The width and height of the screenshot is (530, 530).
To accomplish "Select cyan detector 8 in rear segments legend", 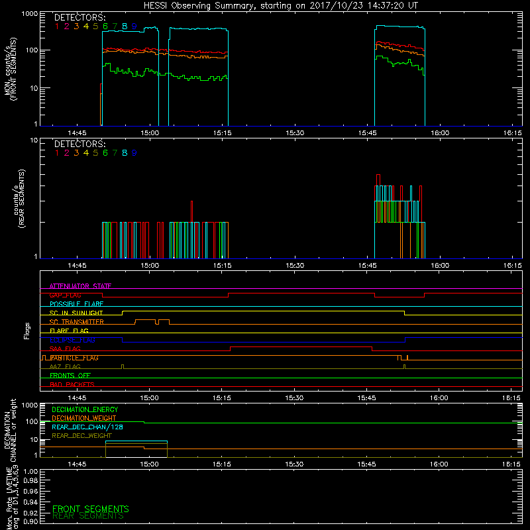I will [125, 153].
